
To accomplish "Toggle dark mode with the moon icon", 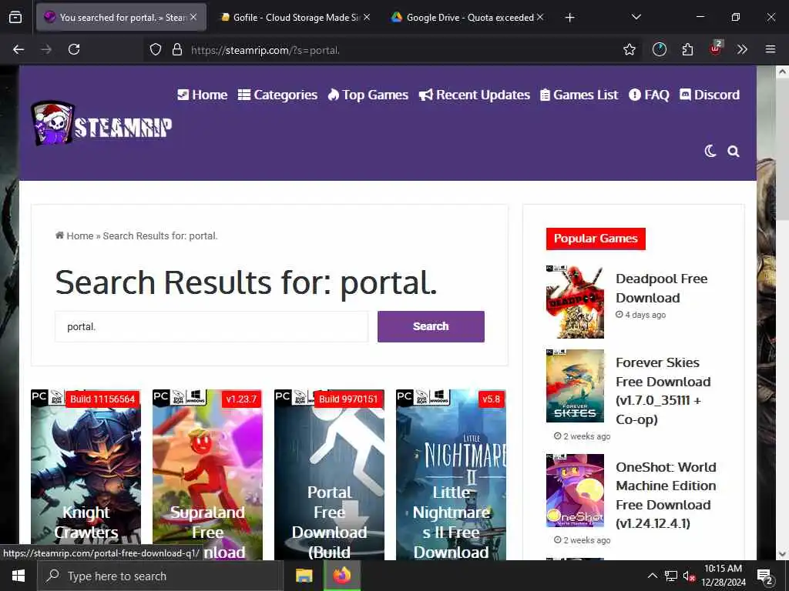I will 710,151.
